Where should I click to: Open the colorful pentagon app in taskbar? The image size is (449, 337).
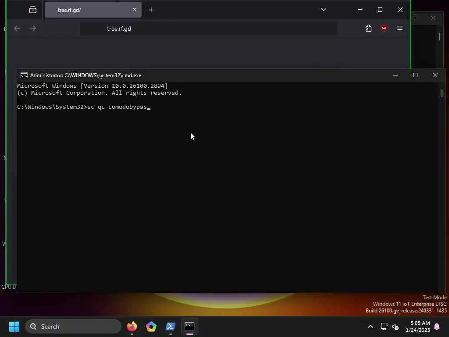pos(151,326)
